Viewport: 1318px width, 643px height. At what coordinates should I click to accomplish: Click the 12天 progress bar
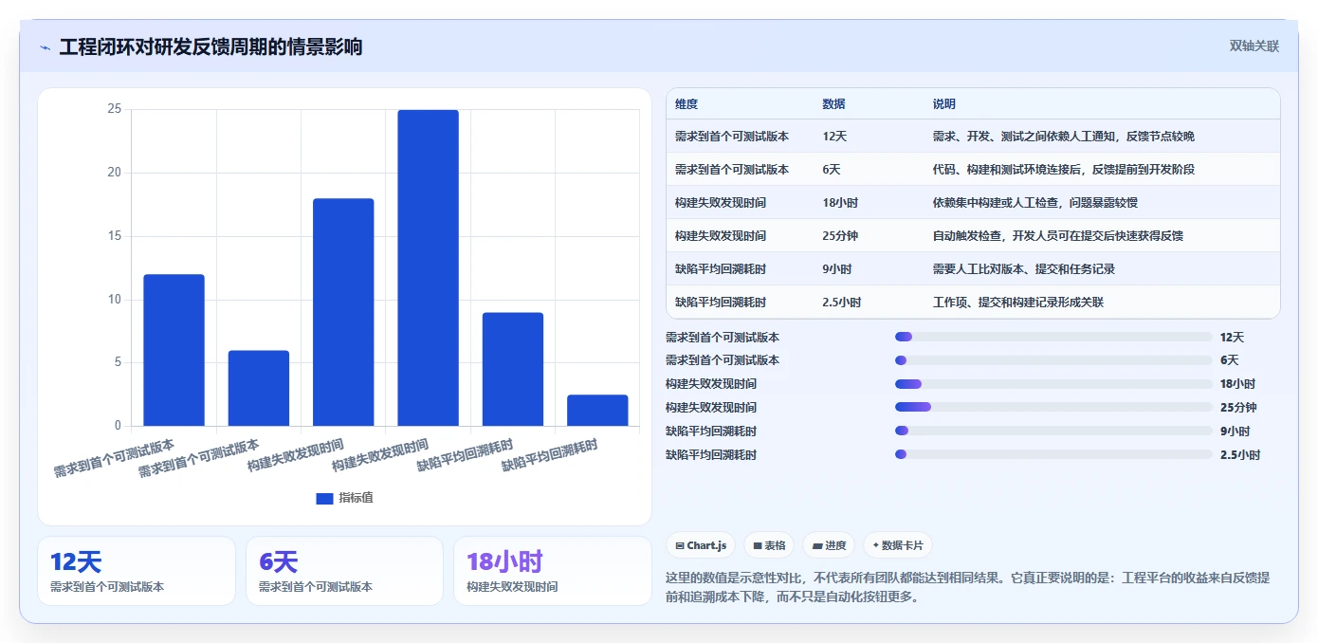point(1053,337)
